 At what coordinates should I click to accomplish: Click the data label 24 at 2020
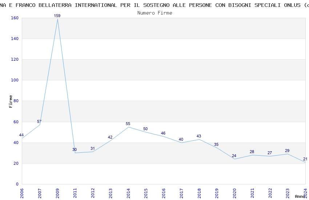[x=234, y=156]
